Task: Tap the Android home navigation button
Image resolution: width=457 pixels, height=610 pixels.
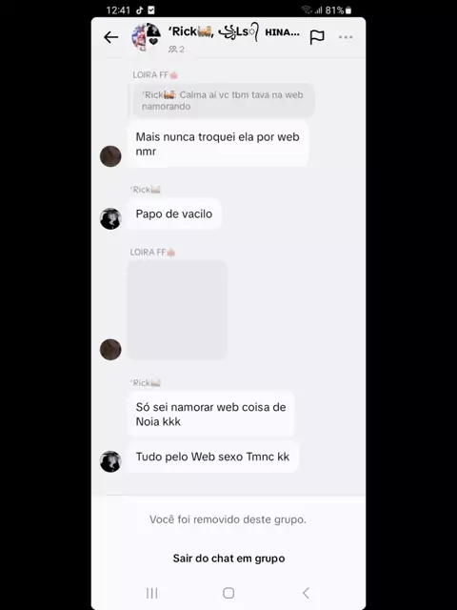Action: coord(228,593)
